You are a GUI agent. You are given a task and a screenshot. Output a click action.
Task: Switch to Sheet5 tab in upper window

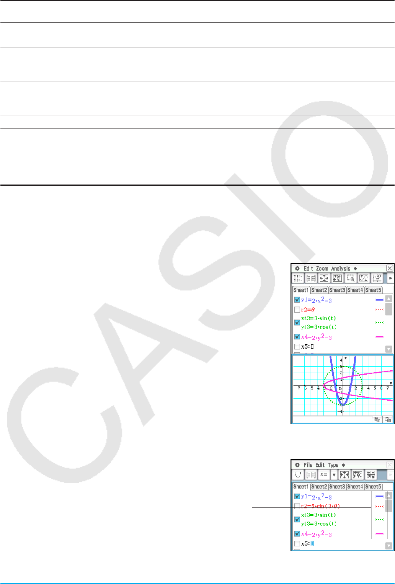(x=373, y=290)
